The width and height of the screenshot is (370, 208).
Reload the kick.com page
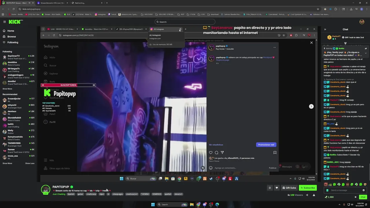[14, 9]
